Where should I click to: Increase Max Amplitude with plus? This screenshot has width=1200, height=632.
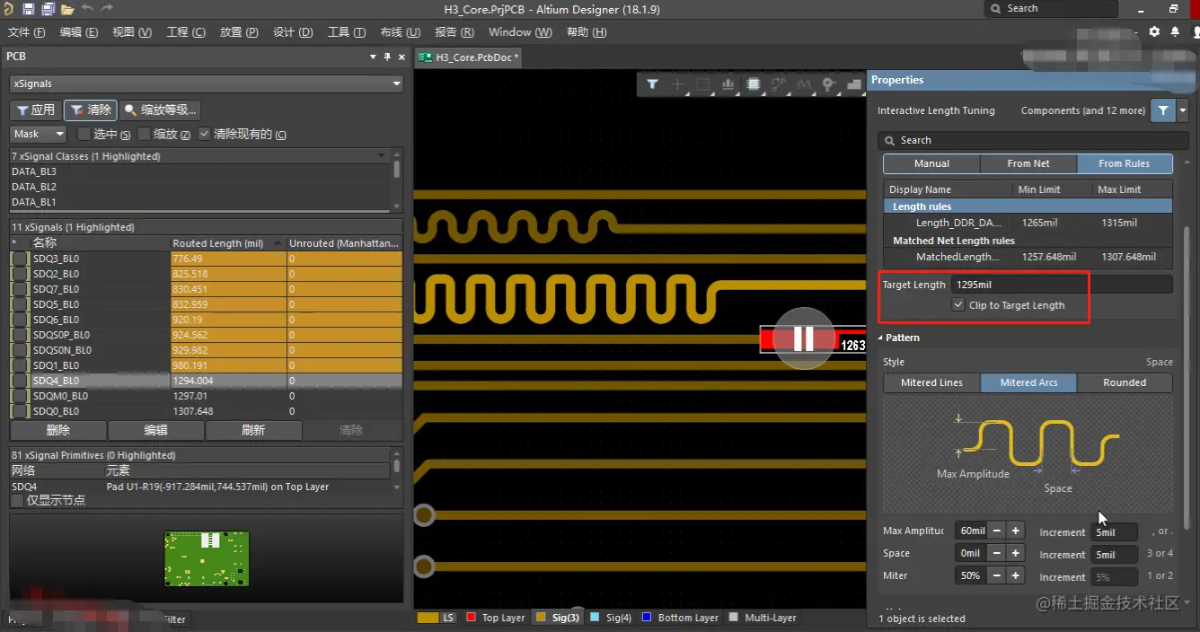pos(1016,531)
